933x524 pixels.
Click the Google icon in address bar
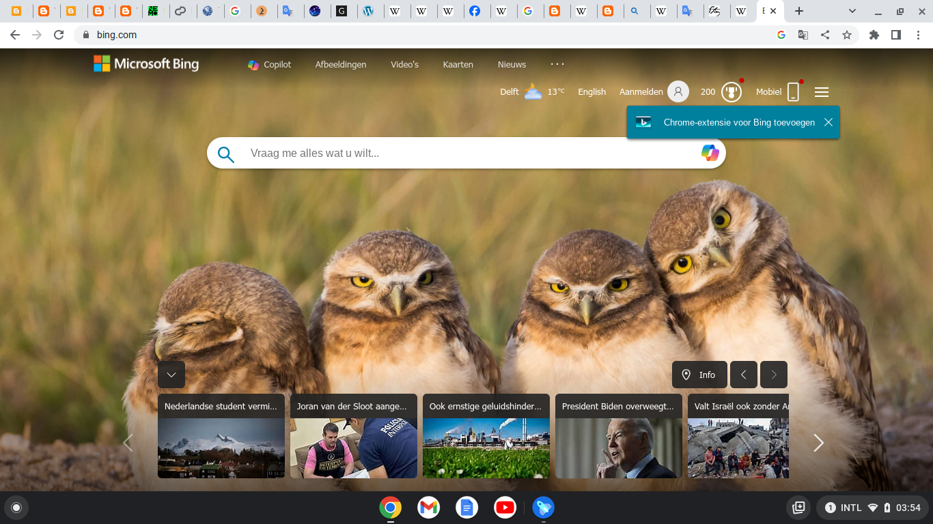(781, 35)
